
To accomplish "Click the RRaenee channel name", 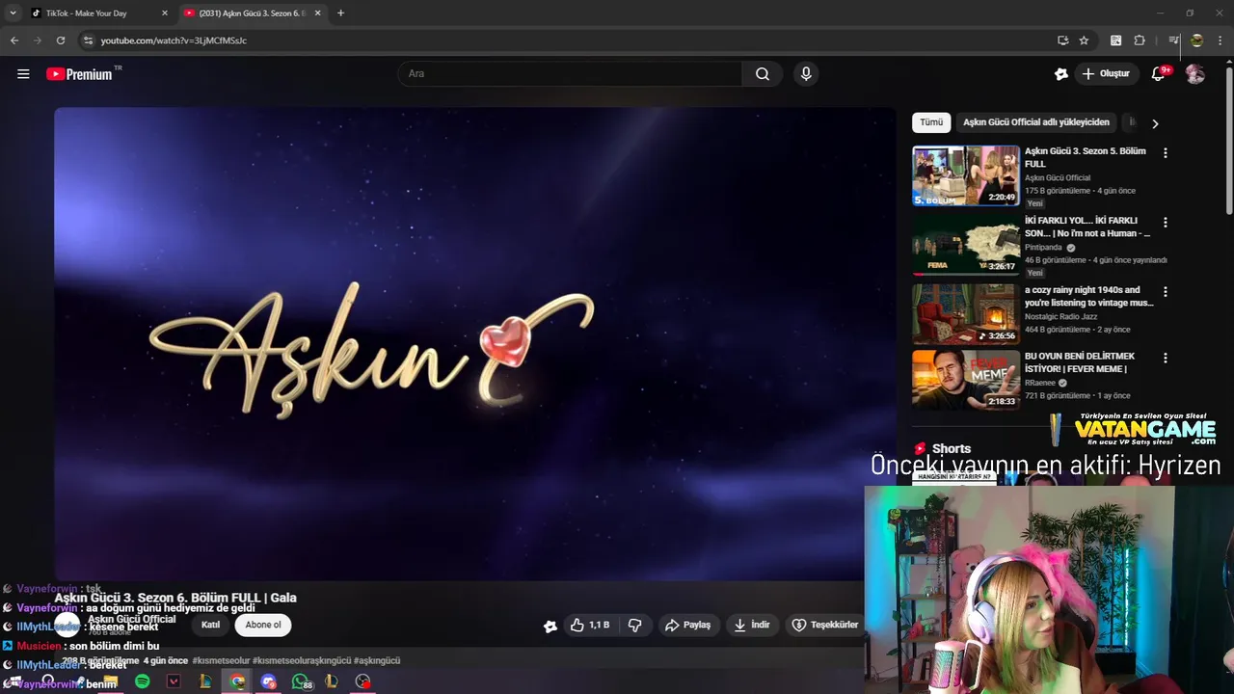I will pos(1040,383).
